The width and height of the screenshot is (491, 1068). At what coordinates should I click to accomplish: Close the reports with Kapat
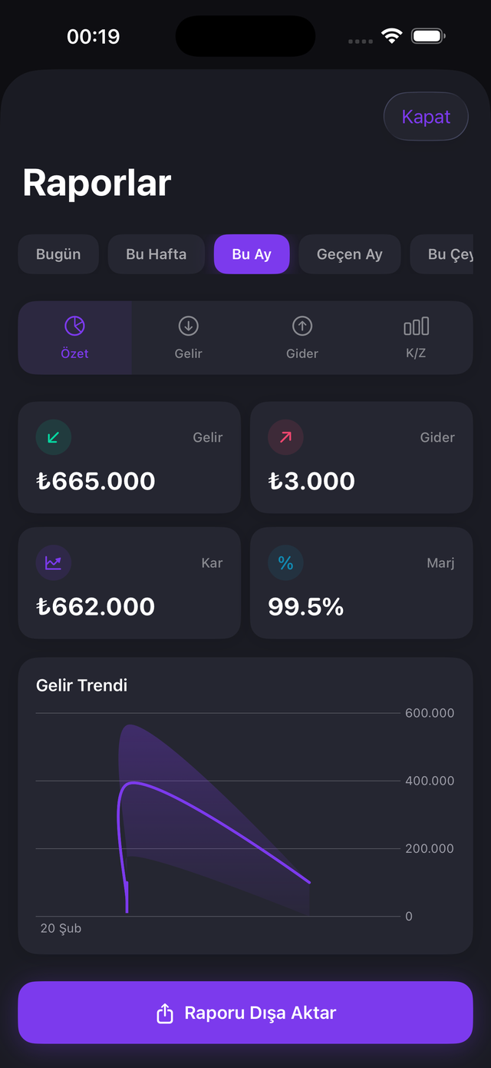coord(426,117)
